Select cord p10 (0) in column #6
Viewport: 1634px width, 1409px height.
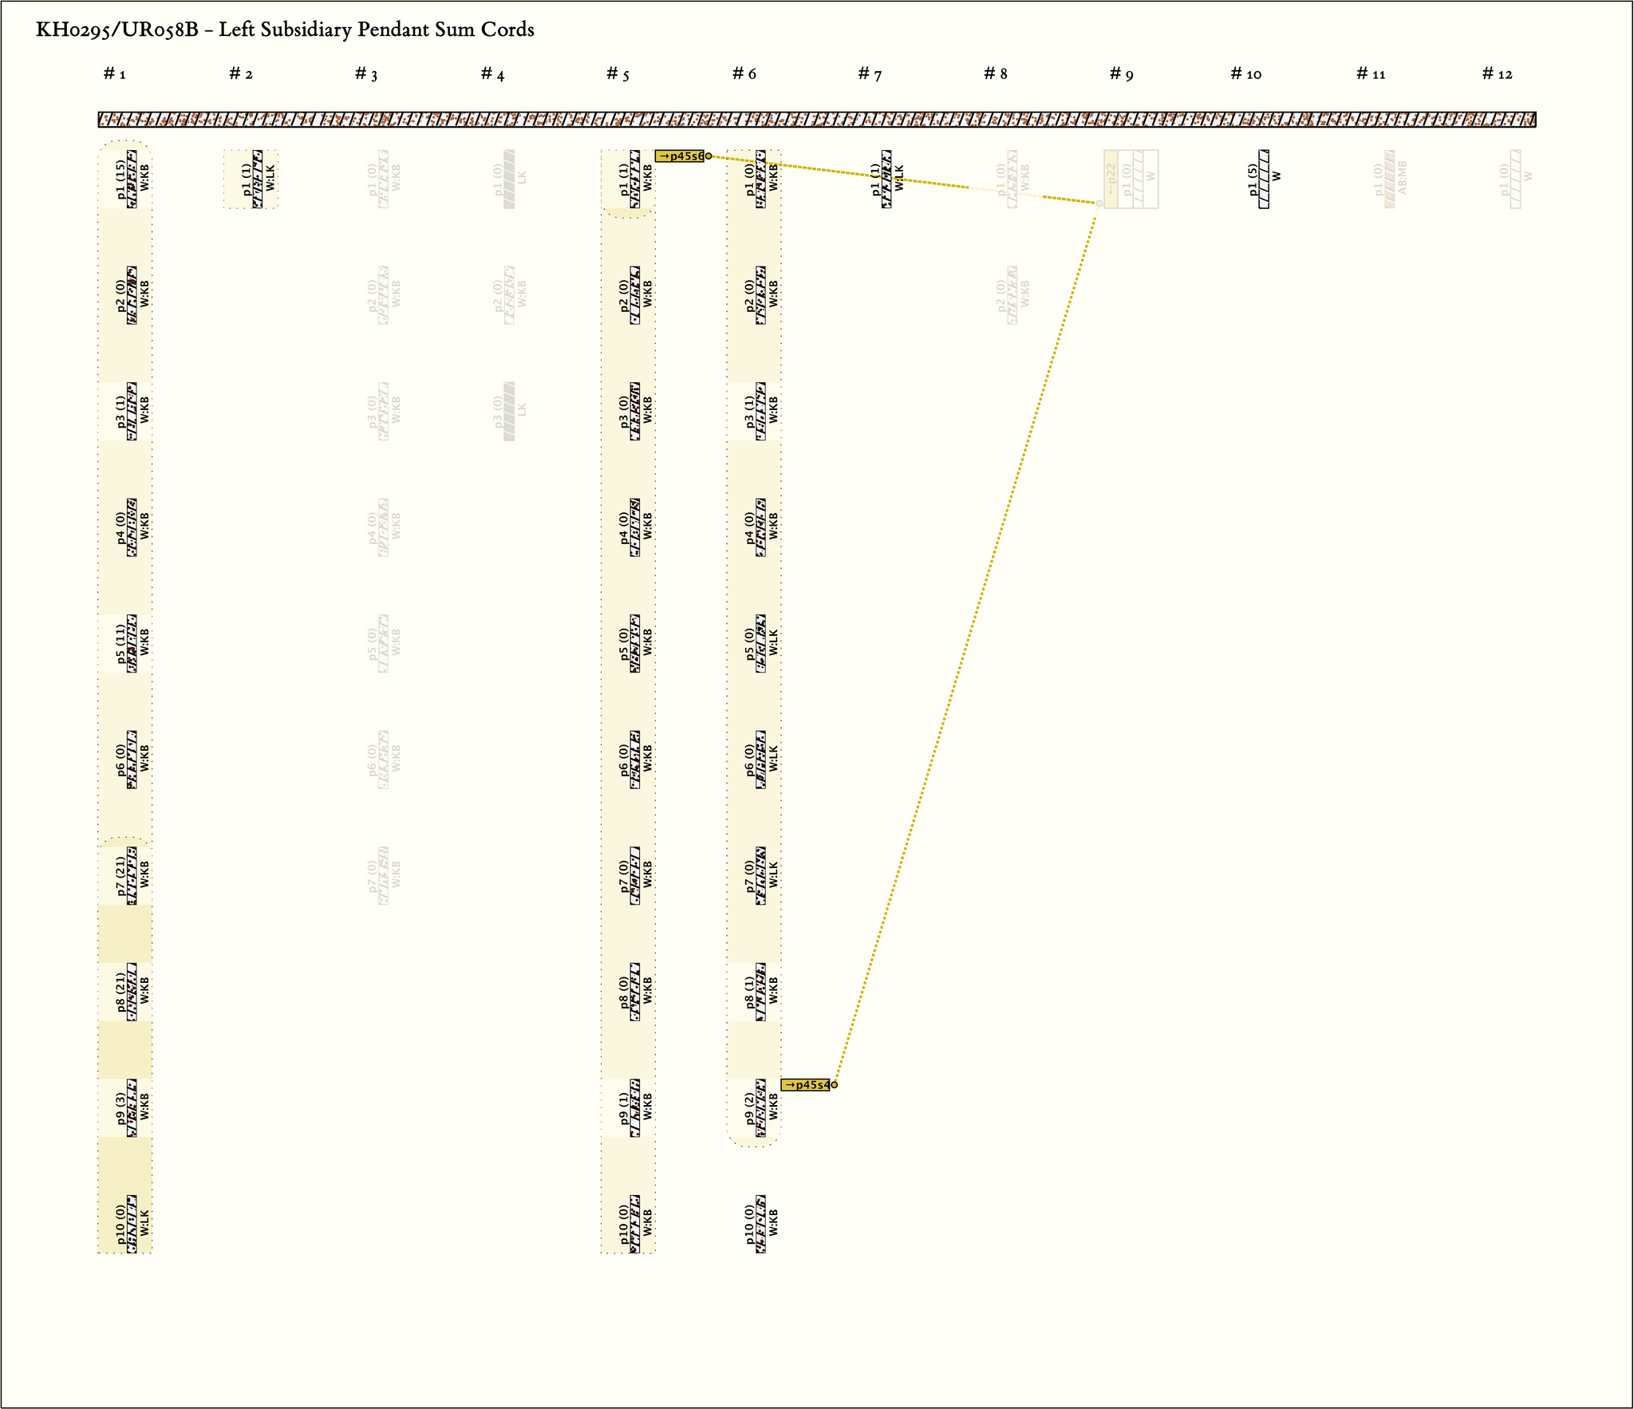pyautogui.click(x=760, y=1224)
